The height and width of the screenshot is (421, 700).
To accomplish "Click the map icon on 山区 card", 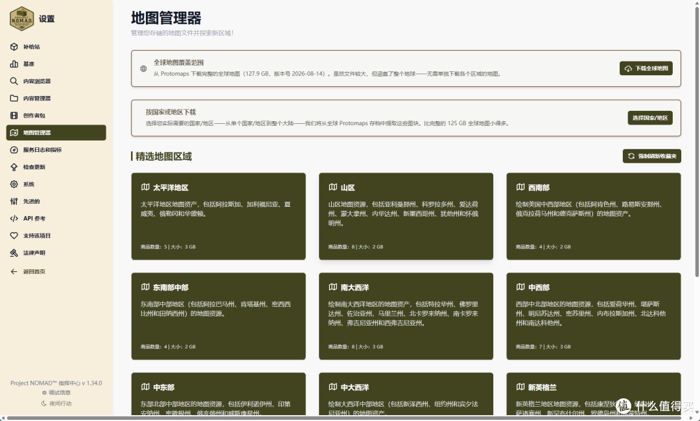I will point(332,187).
